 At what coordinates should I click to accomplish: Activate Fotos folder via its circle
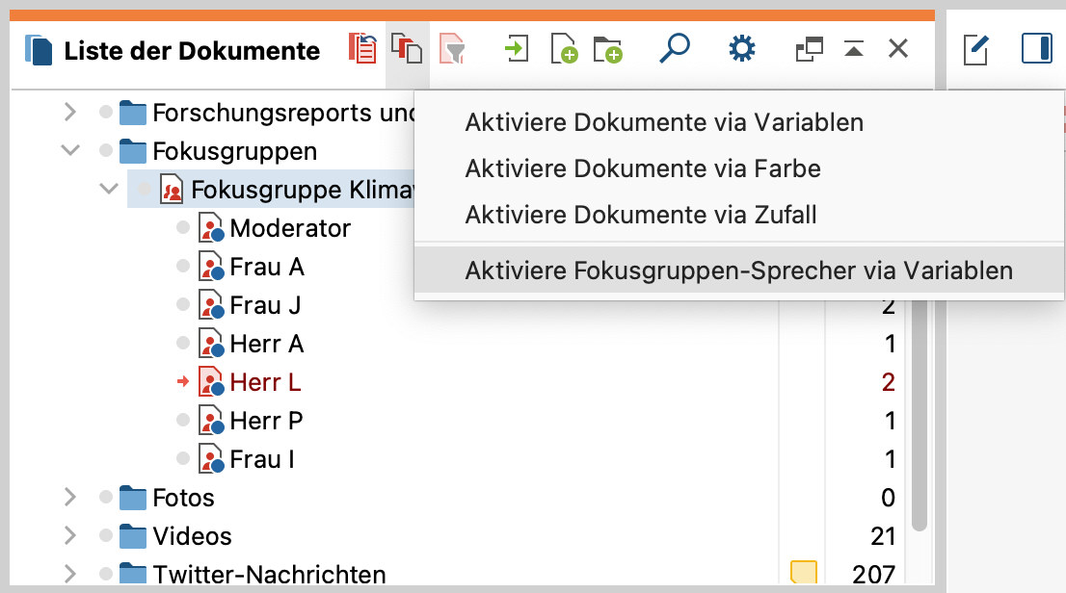[105, 498]
